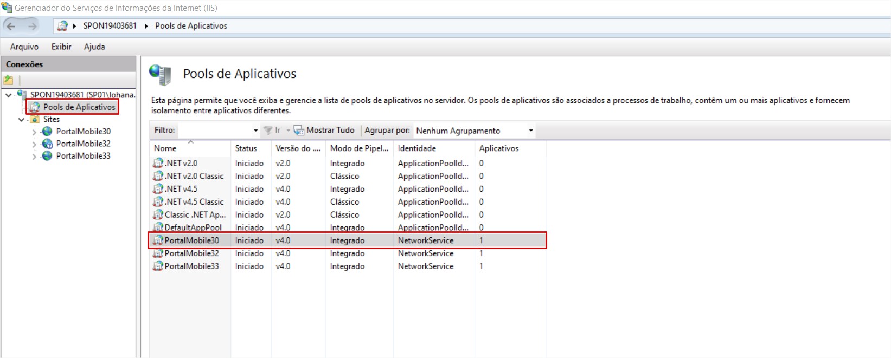Sort by Versão do .NET column header
The width and height of the screenshot is (891, 358).
[299, 148]
